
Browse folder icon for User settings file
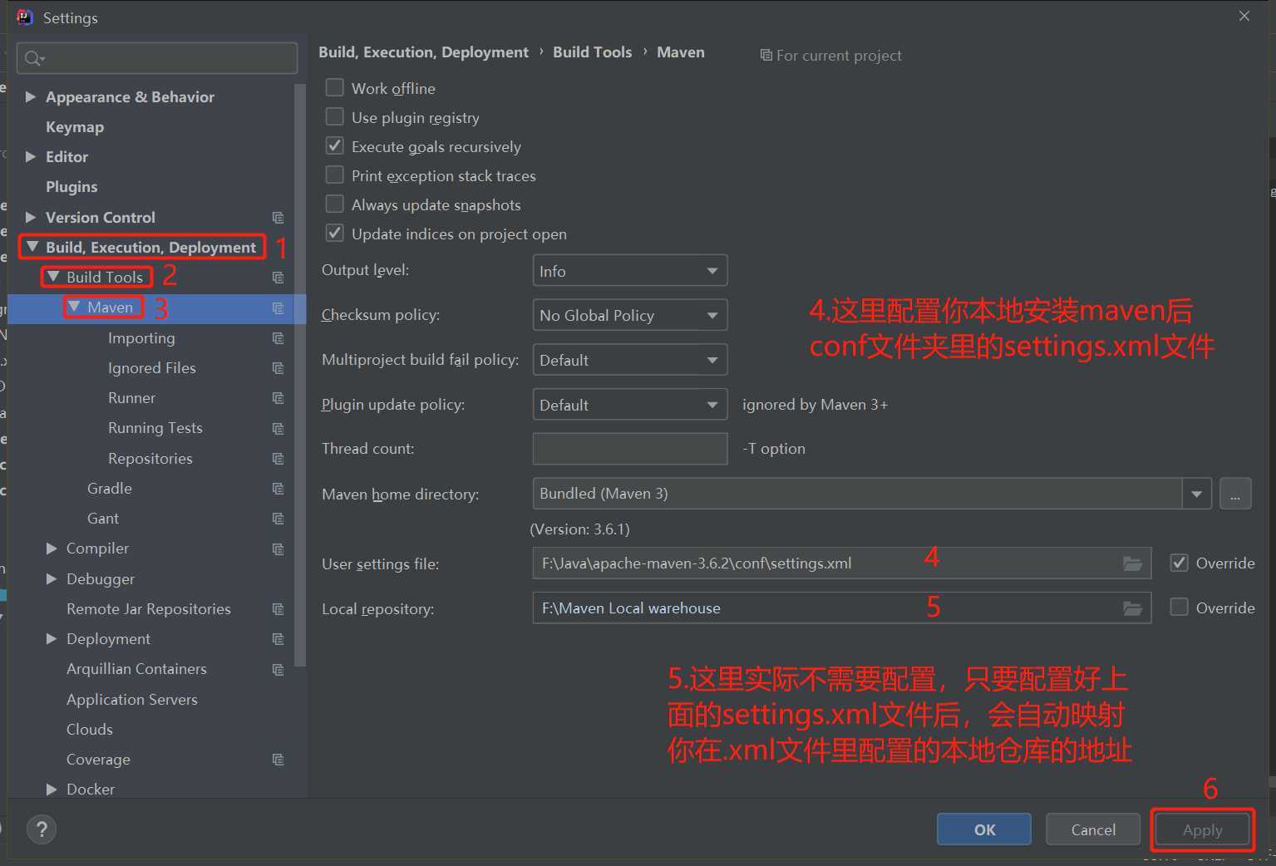coord(1132,563)
